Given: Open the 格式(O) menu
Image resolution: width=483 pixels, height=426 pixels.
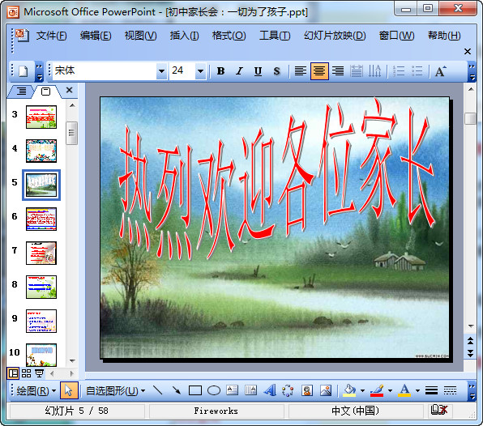Looking at the screenshot, I should tap(229, 36).
